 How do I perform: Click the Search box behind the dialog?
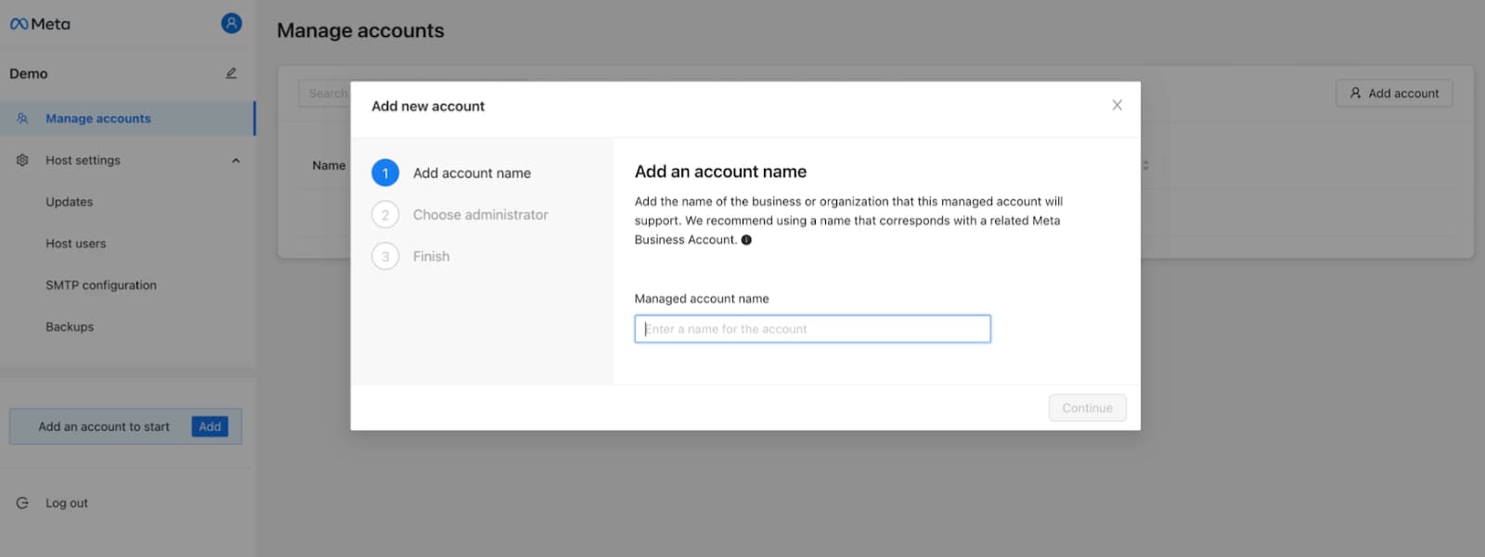[x=324, y=94]
